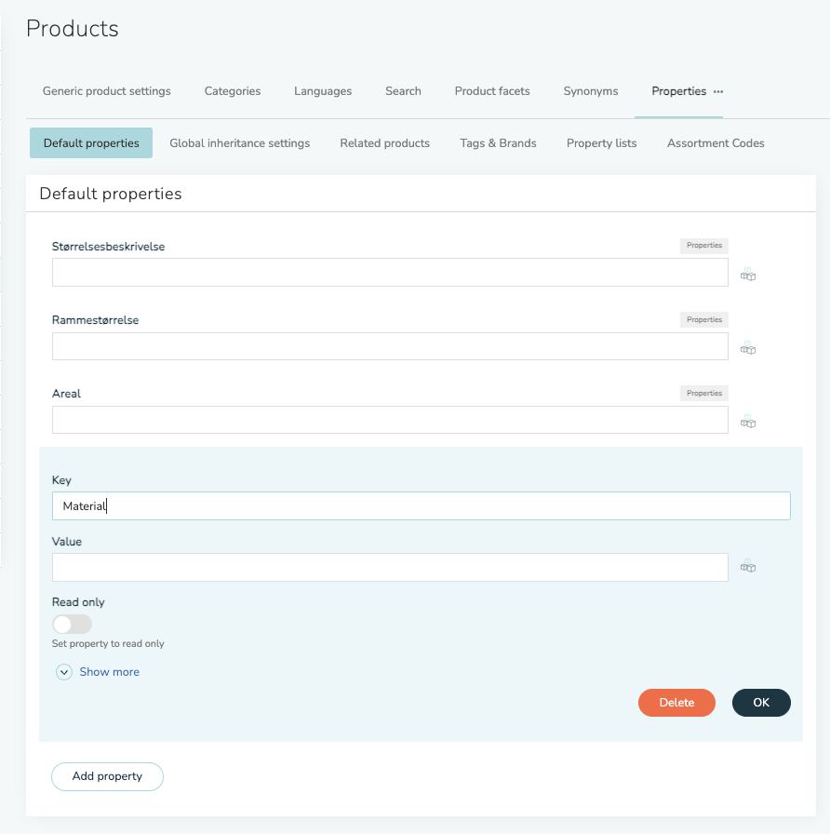Image resolution: width=830 pixels, height=834 pixels.
Task: Click the cubes icon beside Value field
Action: pos(747,566)
